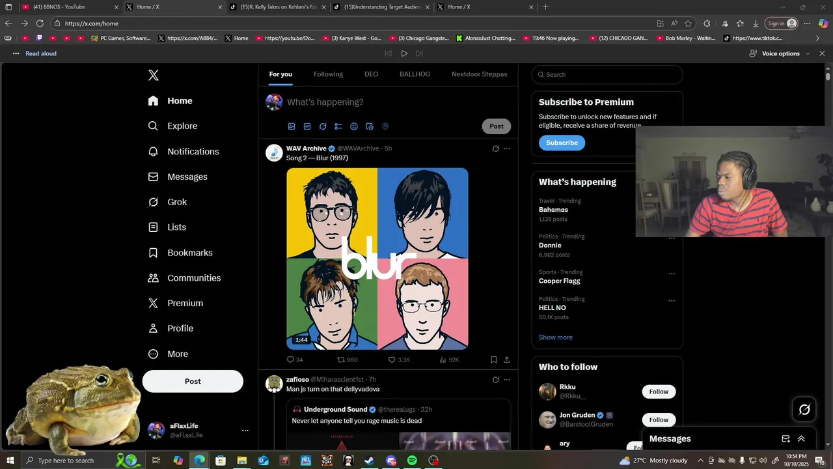Click the Search input field
Image resolution: width=833 pixels, height=469 pixels.
(x=607, y=74)
